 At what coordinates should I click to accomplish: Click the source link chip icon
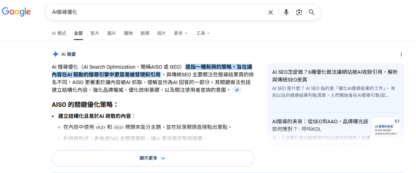(237, 90)
